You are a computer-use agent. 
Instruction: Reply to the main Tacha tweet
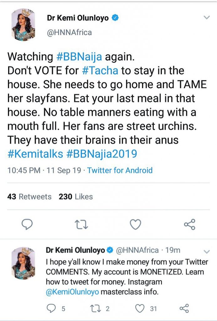click(x=27, y=224)
